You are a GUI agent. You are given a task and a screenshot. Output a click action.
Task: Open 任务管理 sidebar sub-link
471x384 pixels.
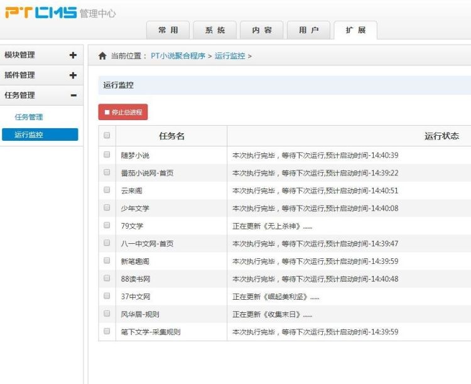click(29, 117)
